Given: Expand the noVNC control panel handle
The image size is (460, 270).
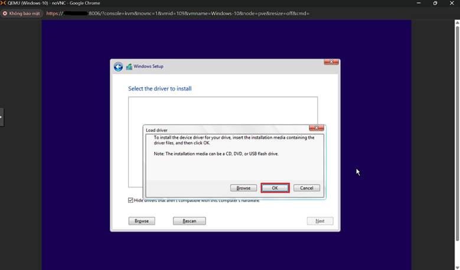Looking at the screenshot, I should 2,116.
